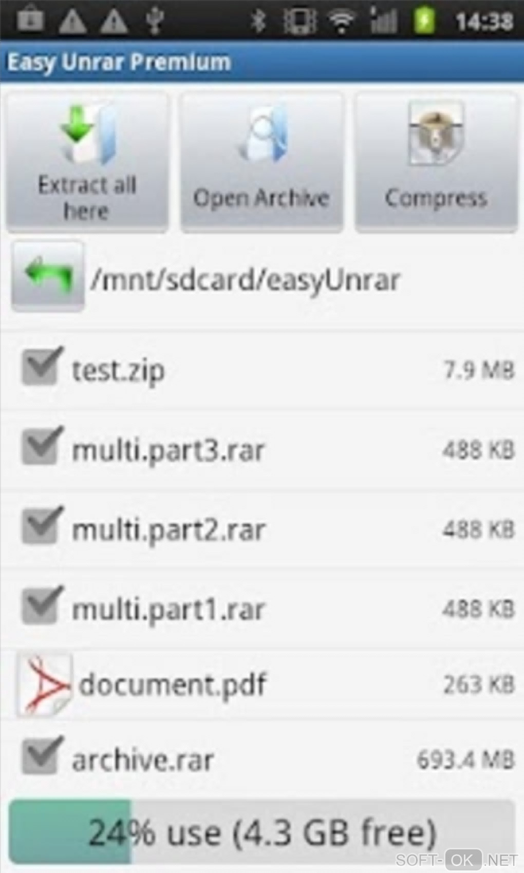Screen dimensions: 524x873
Task: Open the test.zip file entry
Action: (x=262, y=370)
